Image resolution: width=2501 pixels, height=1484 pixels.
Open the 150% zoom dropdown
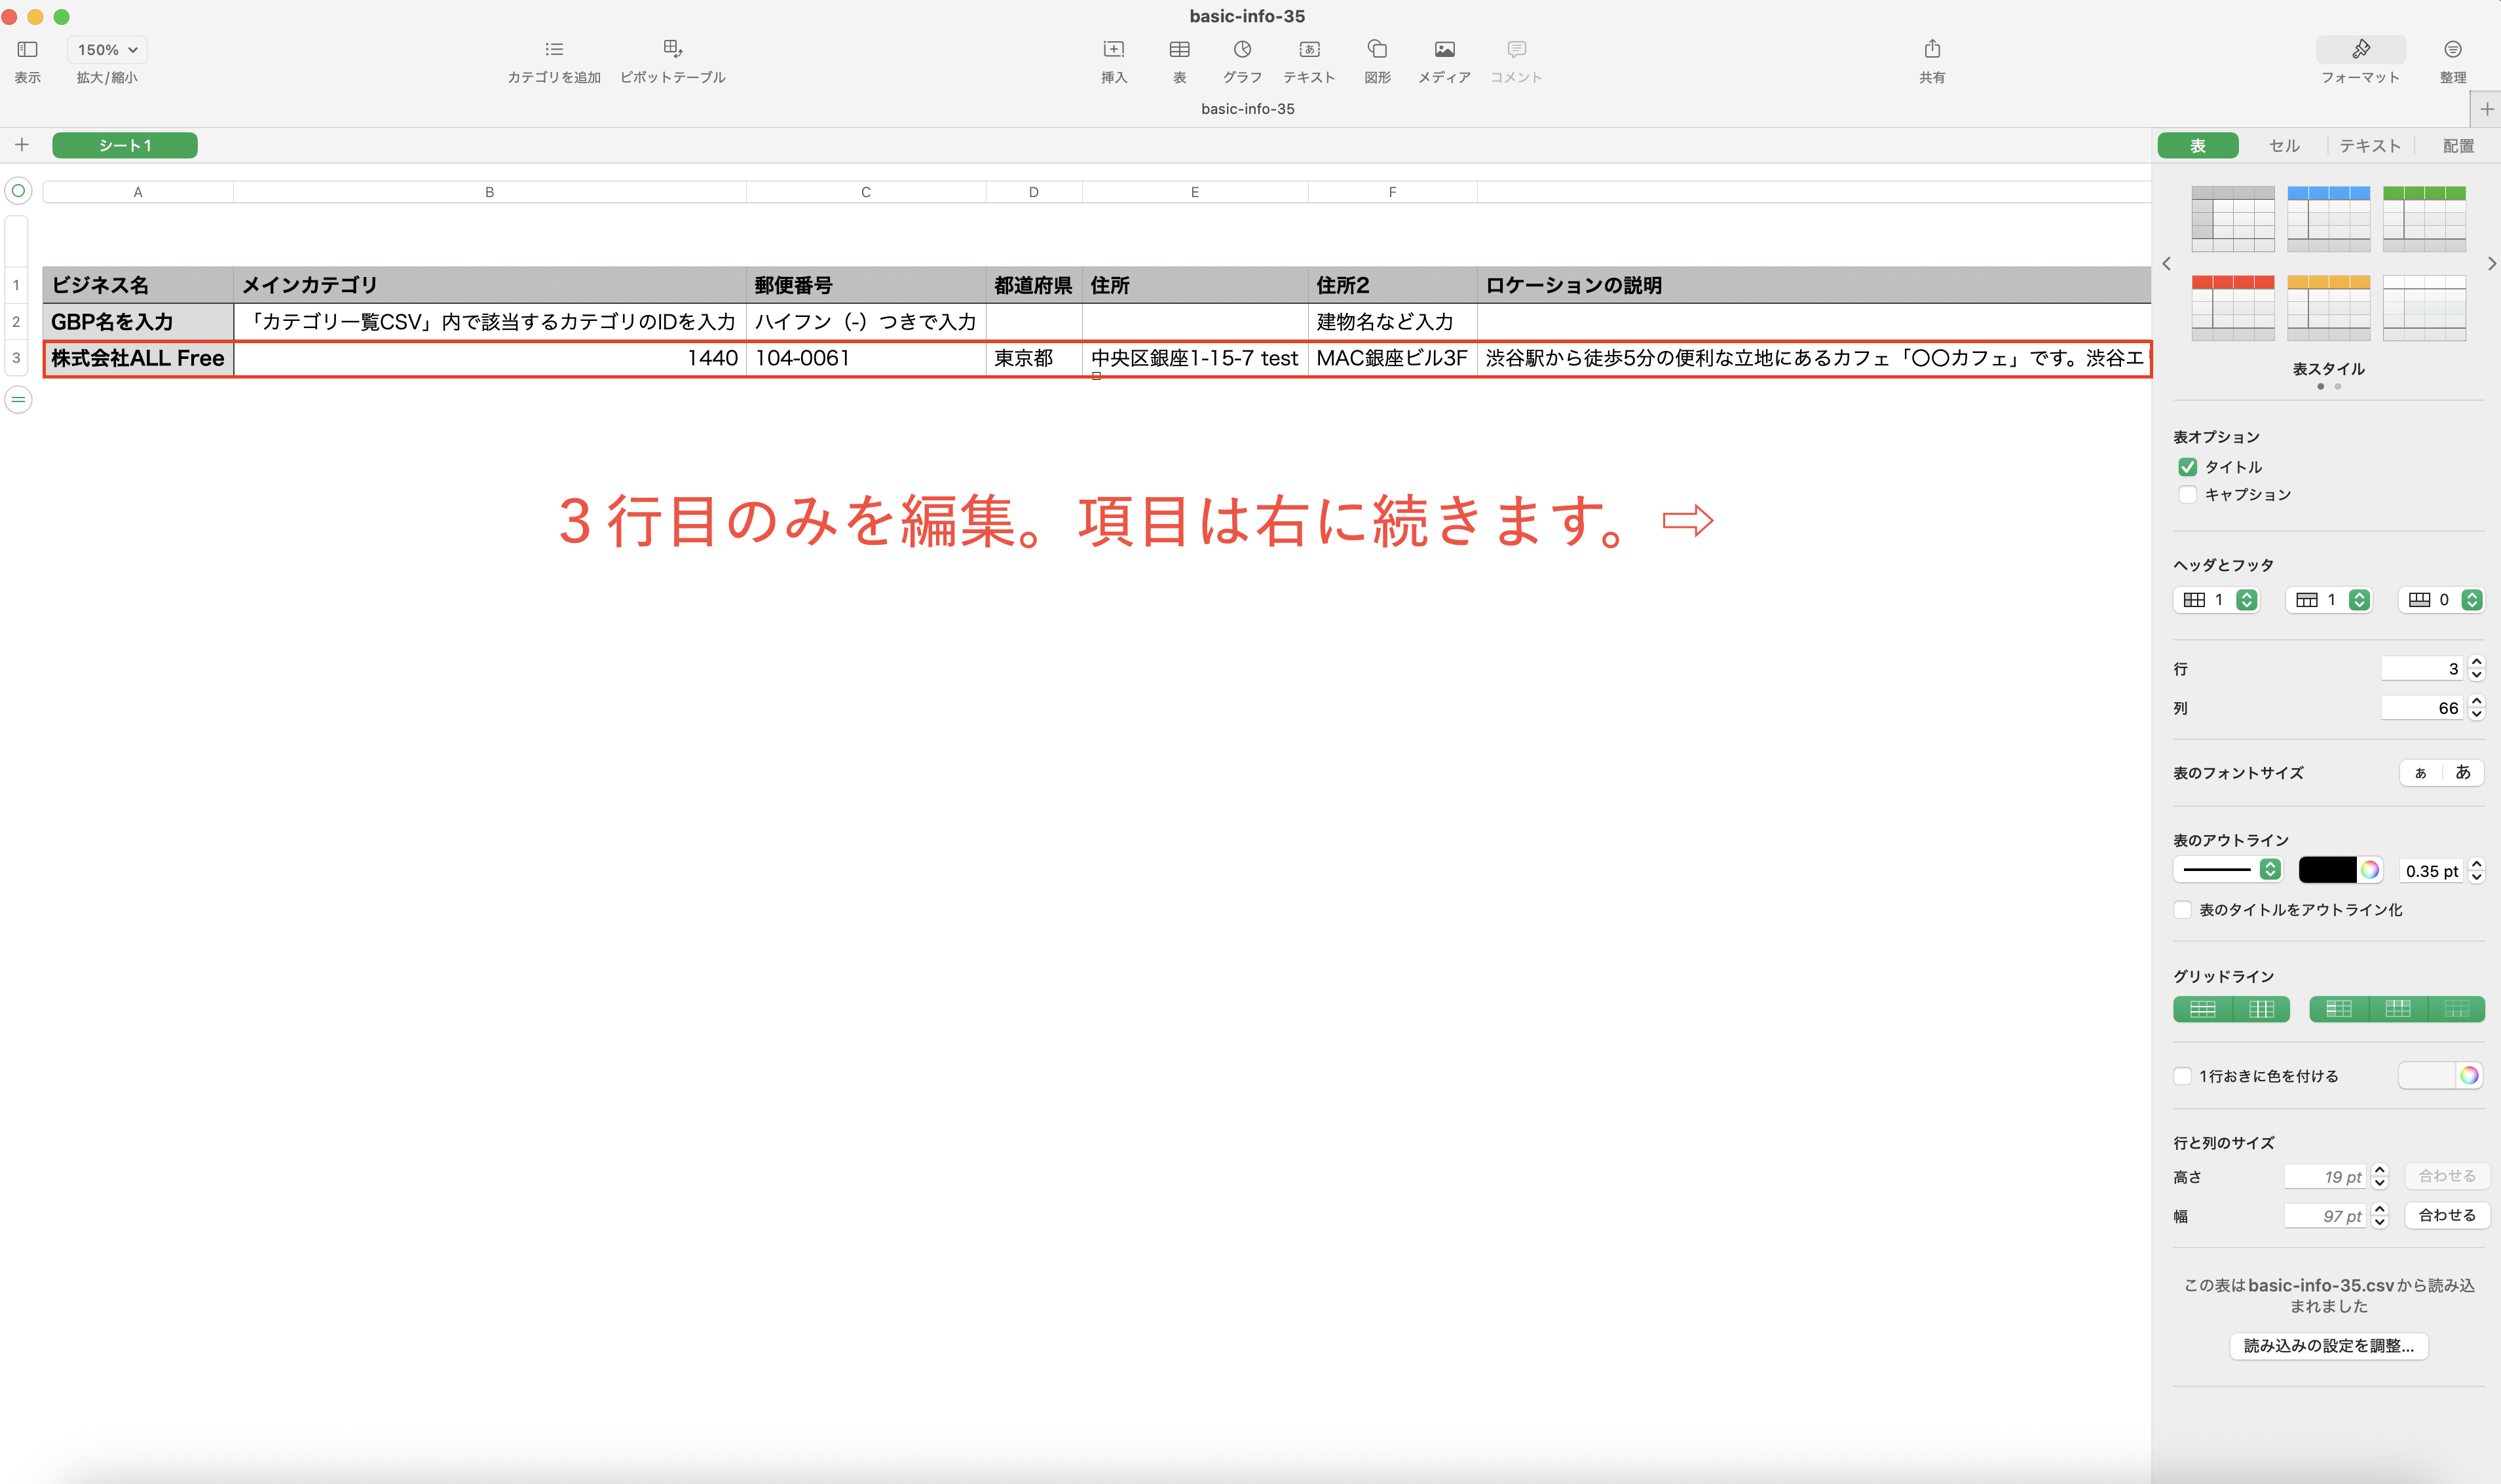[x=107, y=49]
